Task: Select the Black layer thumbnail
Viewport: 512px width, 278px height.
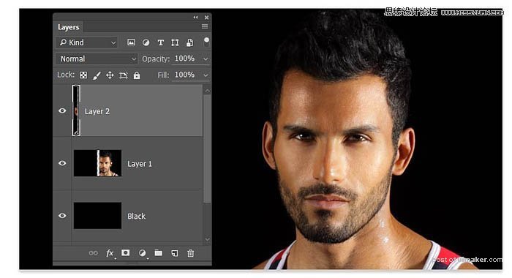Action: pyautogui.click(x=97, y=216)
